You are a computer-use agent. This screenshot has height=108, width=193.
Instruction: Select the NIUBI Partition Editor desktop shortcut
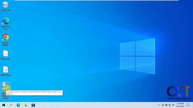pyautogui.click(x=5, y=90)
